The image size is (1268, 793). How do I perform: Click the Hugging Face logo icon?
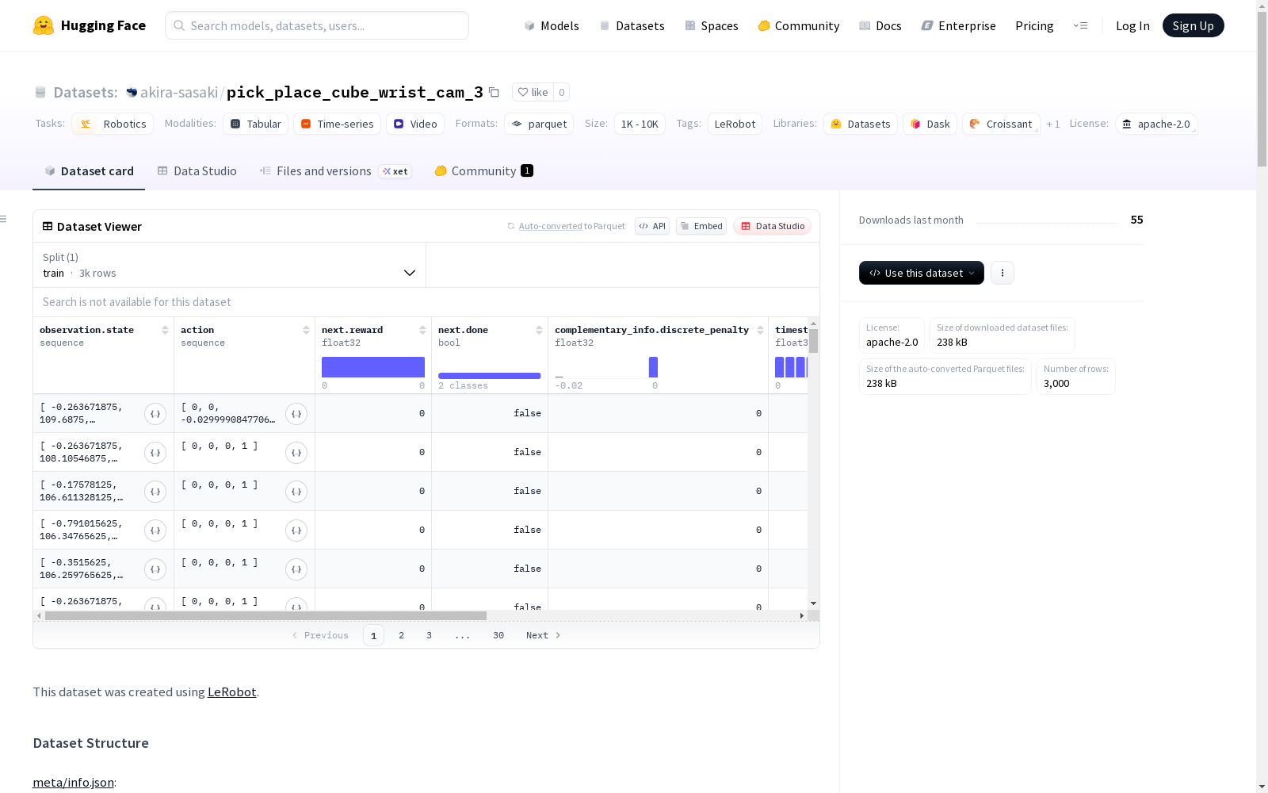[44, 25]
